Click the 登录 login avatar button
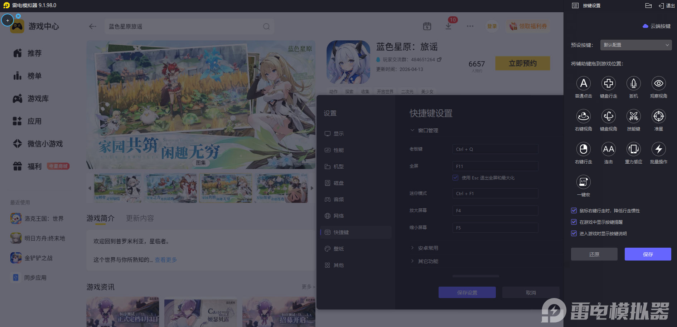677x327 pixels. click(x=492, y=26)
